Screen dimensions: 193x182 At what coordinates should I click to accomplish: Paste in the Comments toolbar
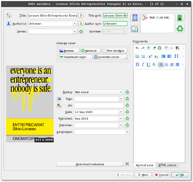177,48
